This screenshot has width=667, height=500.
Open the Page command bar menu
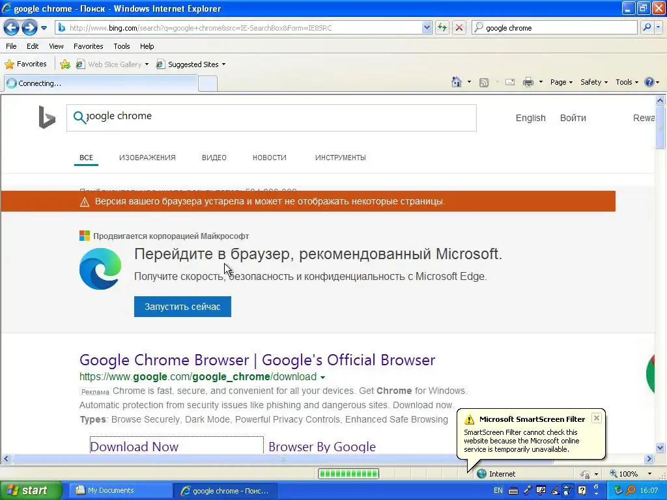[x=561, y=82]
